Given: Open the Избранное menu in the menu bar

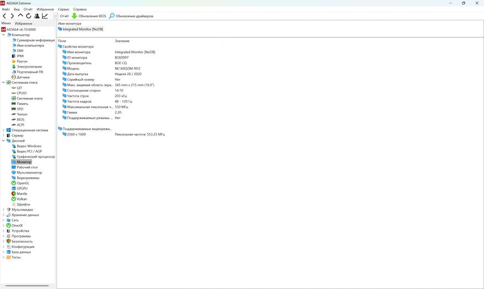Looking at the screenshot, I should [45, 9].
